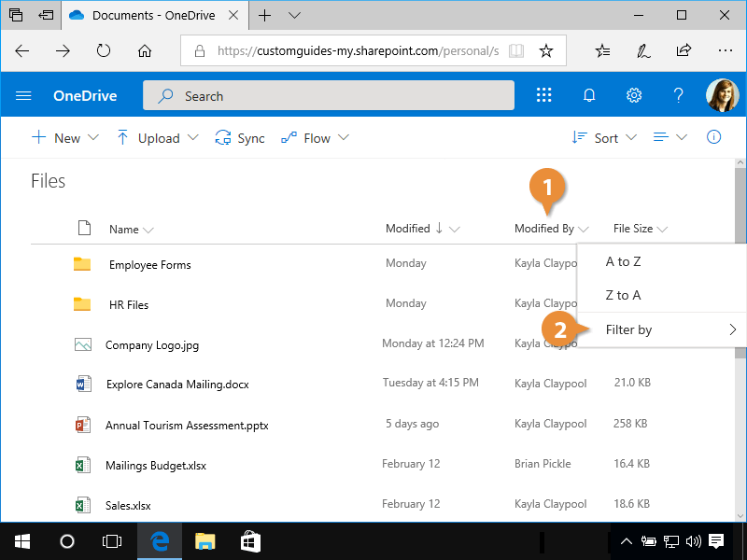Open the Favorites hub icon
Screen dimensions: 747x560
tap(602, 50)
